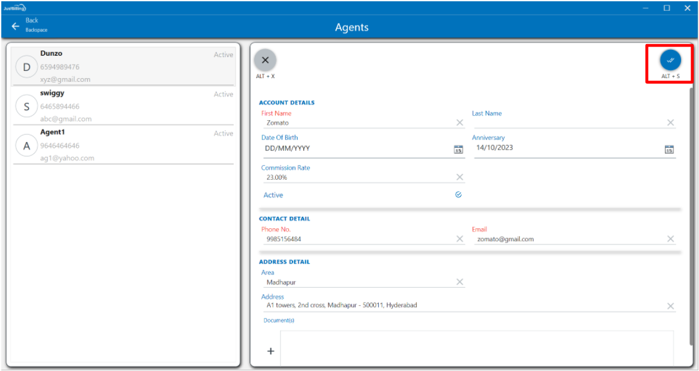
Task: Clear the Area field
Action: tap(460, 282)
